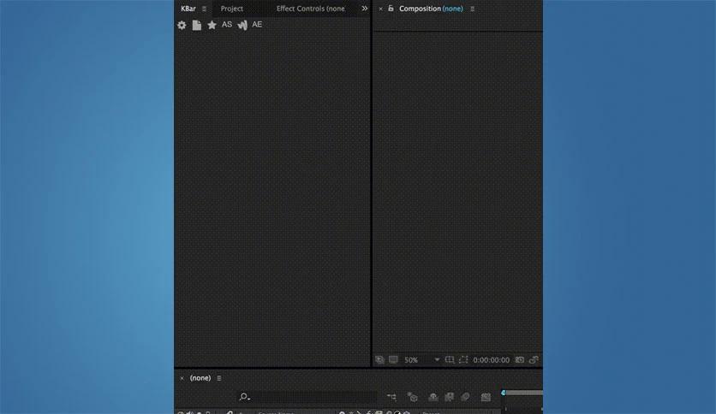Toggle the frame blending icon

coord(450,397)
